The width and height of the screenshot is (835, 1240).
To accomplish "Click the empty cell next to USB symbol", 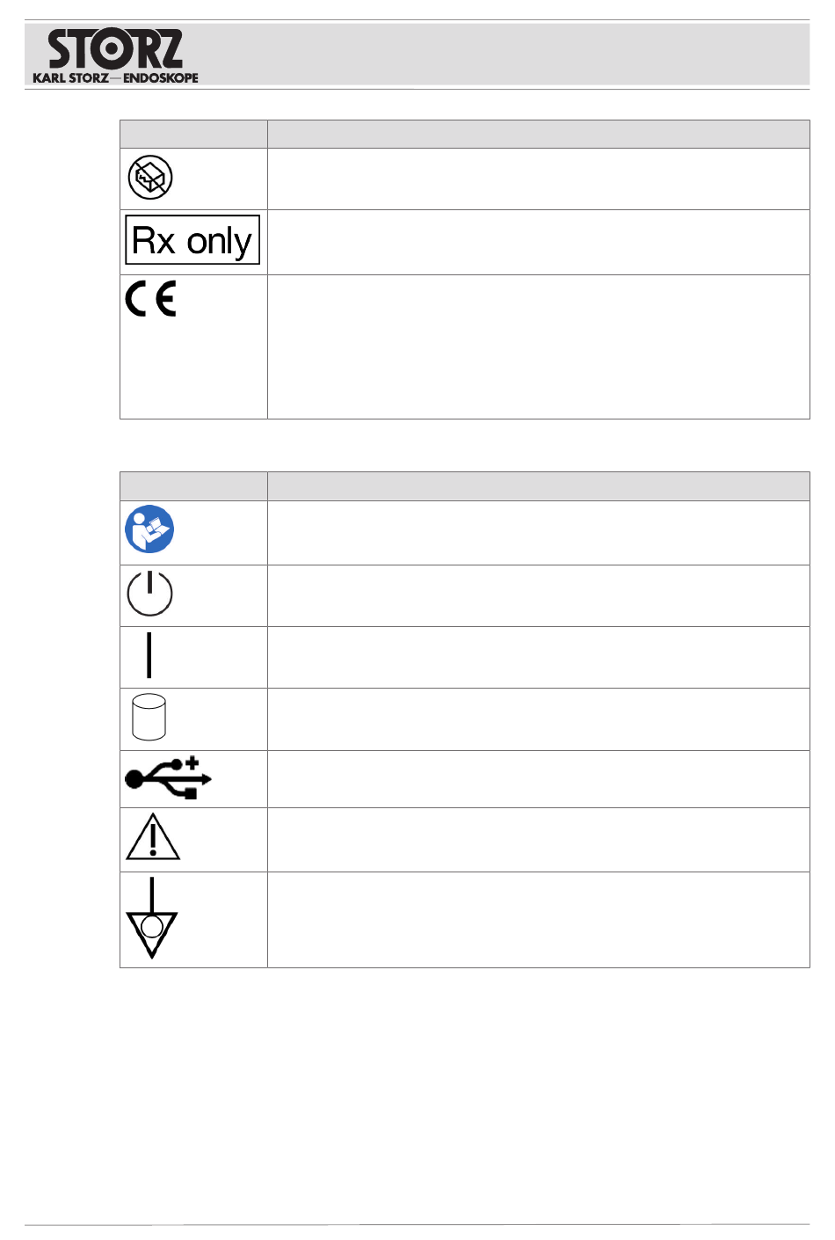I will (538, 778).
